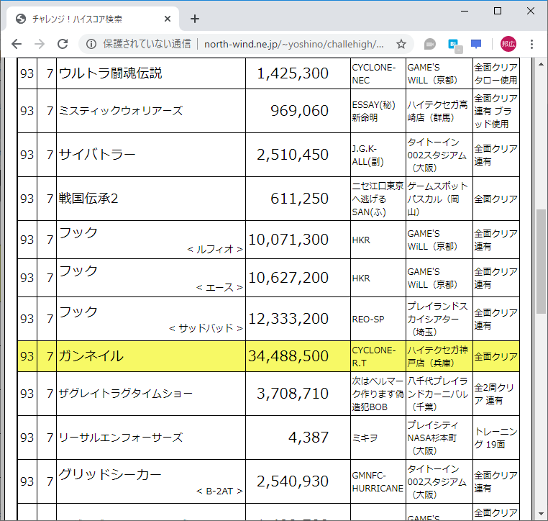Click the remark 全2周クリア 連有
Screen dimensions: 548x521
[x=494, y=394]
